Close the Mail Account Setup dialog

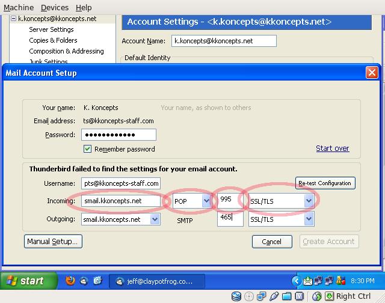372,73
